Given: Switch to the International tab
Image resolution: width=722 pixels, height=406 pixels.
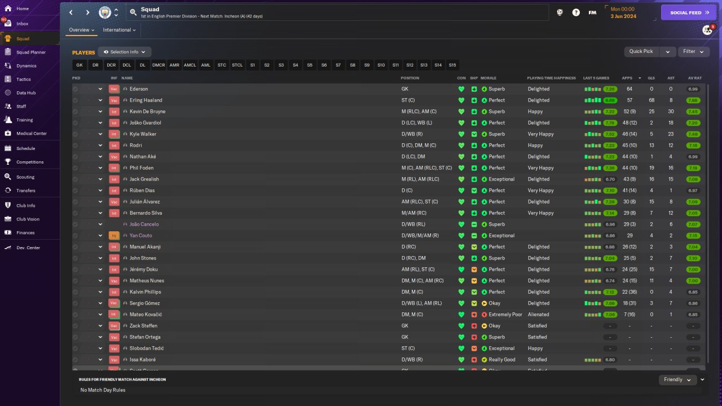Looking at the screenshot, I should [x=120, y=30].
